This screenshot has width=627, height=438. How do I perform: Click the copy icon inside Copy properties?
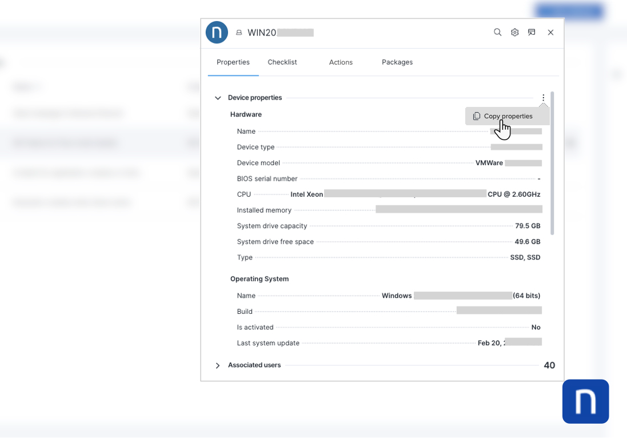coord(477,116)
